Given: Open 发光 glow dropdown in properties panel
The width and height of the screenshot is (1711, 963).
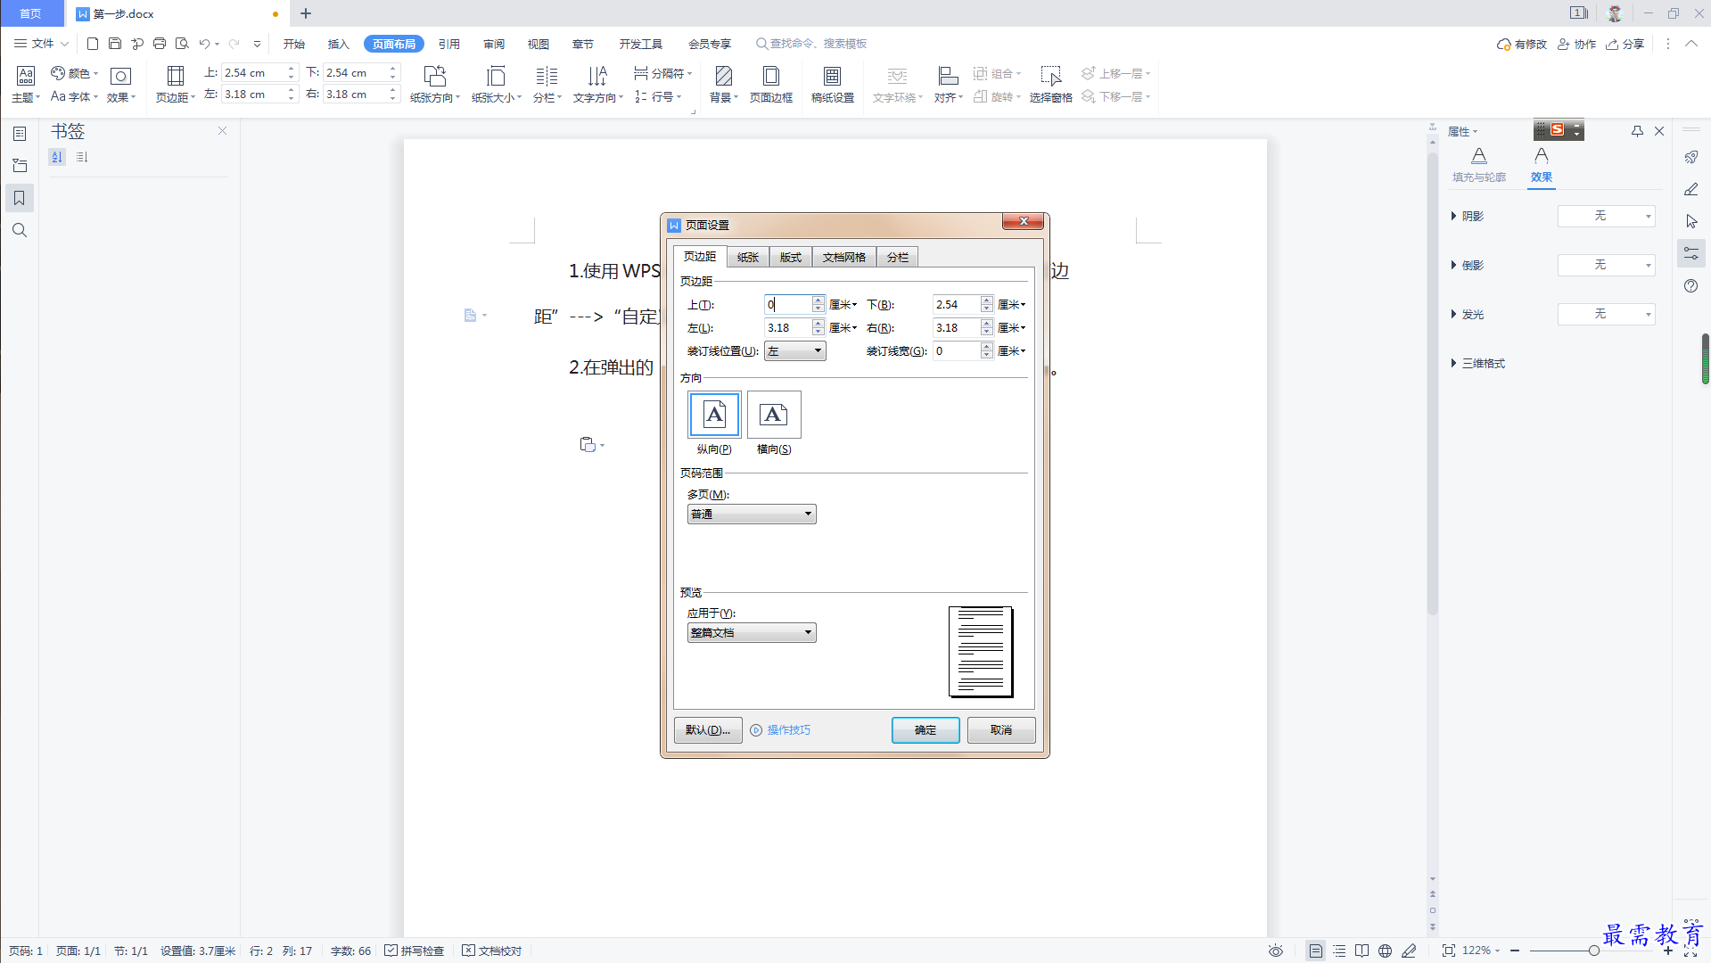Looking at the screenshot, I should coord(1606,314).
